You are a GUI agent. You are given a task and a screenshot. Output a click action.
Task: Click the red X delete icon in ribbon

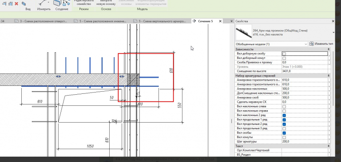click(16, 4)
